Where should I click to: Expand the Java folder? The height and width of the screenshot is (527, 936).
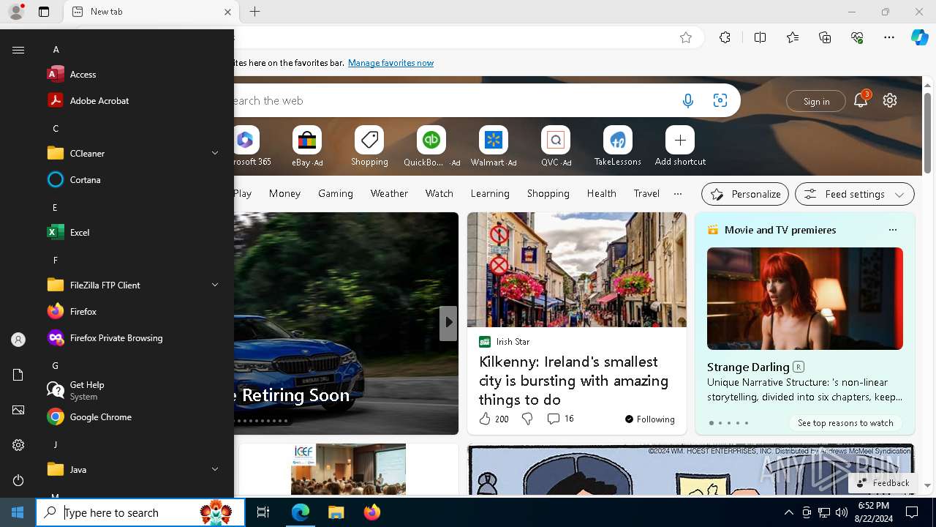132,469
